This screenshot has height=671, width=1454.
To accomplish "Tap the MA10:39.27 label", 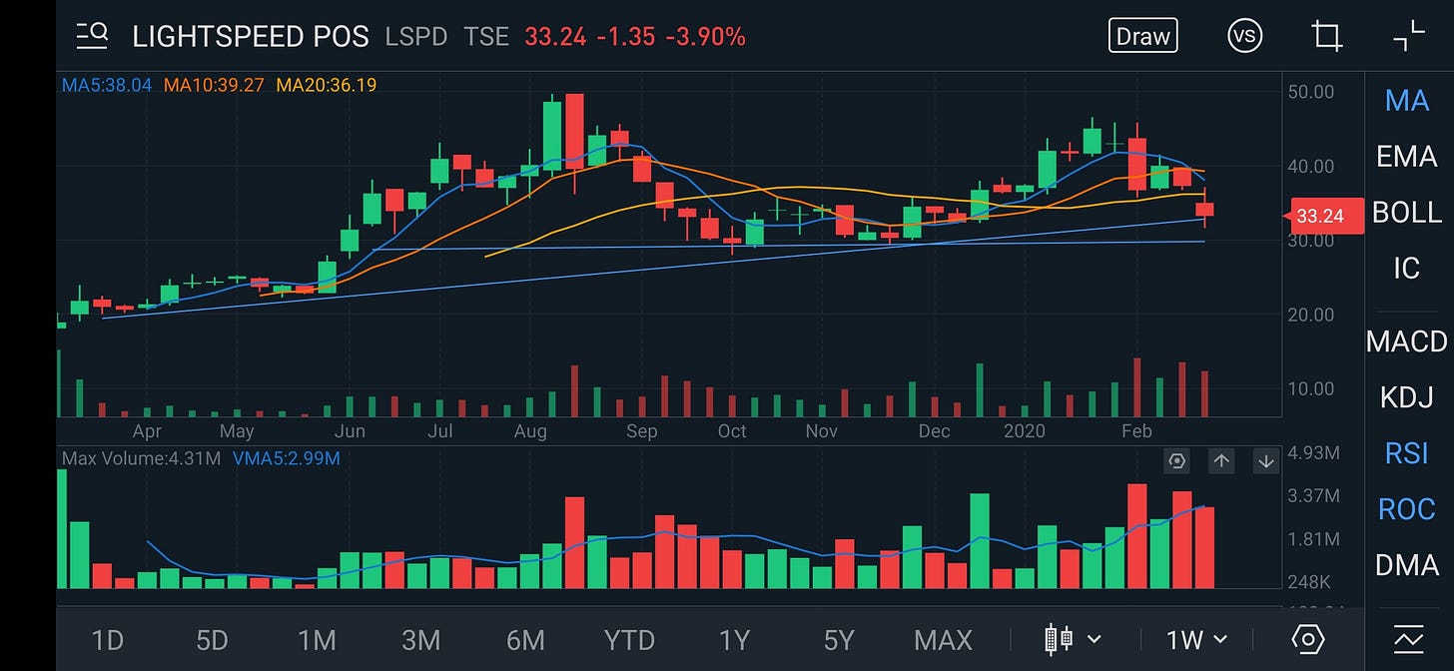I will click(x=215, y=85).
